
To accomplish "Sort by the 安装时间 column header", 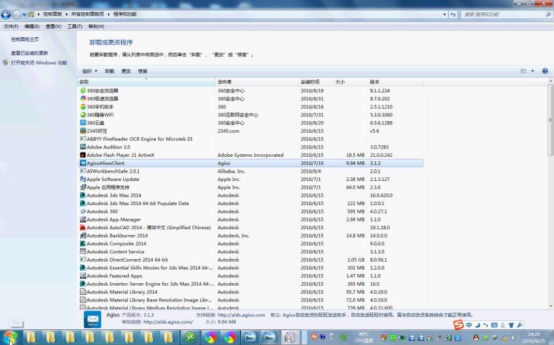I will point(315,82).
